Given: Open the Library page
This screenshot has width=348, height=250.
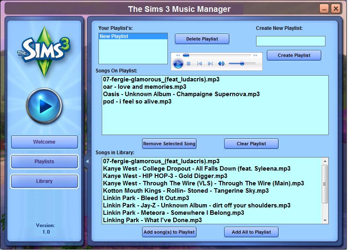Looking at the screenshot, I should point(44,181).
